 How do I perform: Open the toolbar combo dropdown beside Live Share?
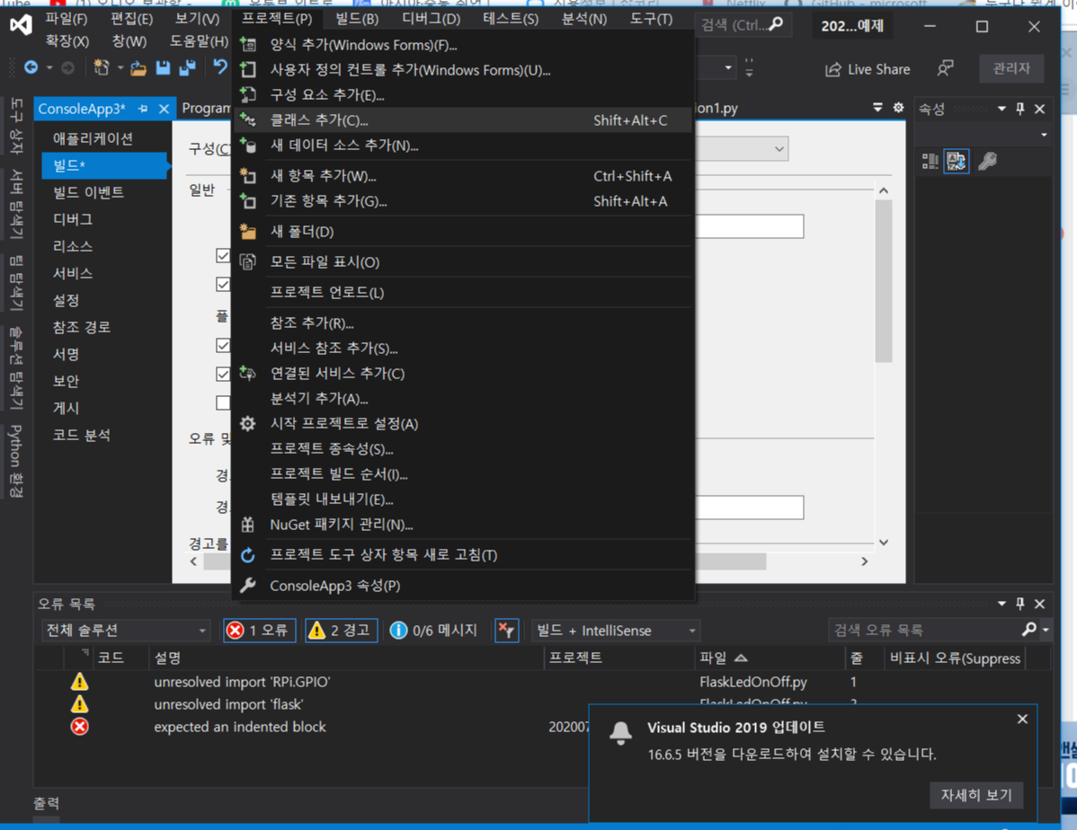click(x=728, y=68)
